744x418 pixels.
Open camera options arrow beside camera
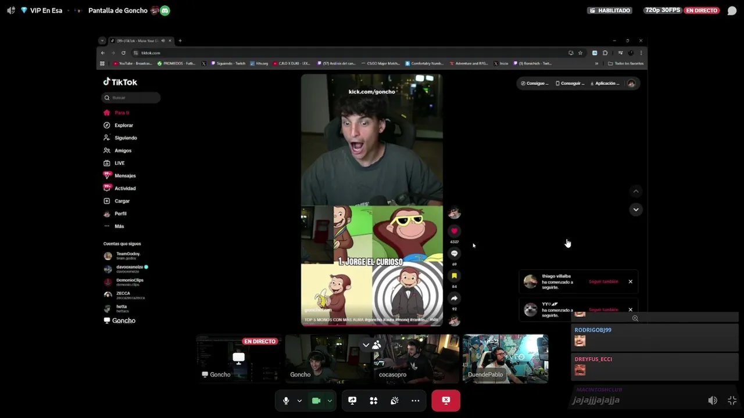coord(330,401)
